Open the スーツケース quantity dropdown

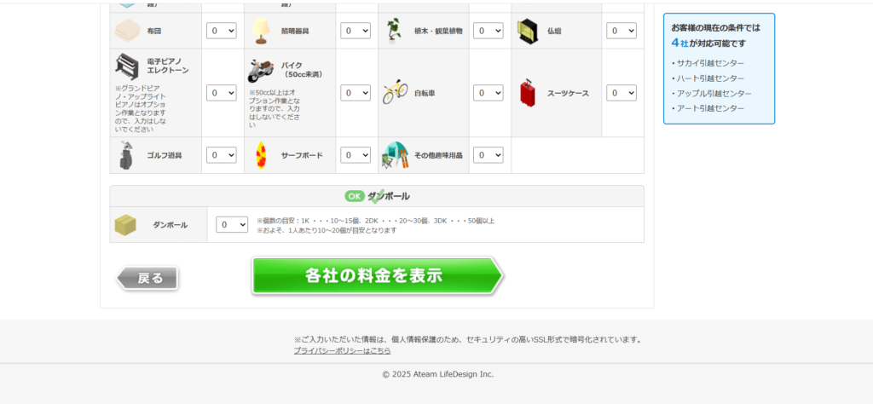(622, 92)
